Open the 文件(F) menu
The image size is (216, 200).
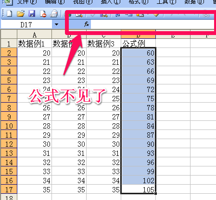(26, 1)
